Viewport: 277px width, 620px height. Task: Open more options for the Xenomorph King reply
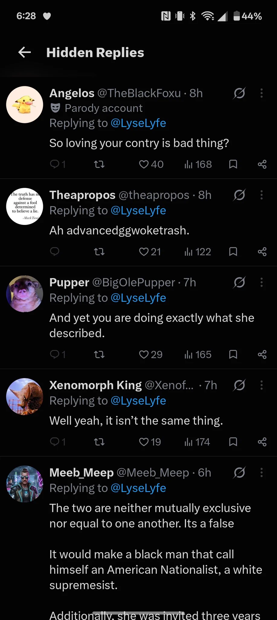pyautogui.click(x=262, y=385)
